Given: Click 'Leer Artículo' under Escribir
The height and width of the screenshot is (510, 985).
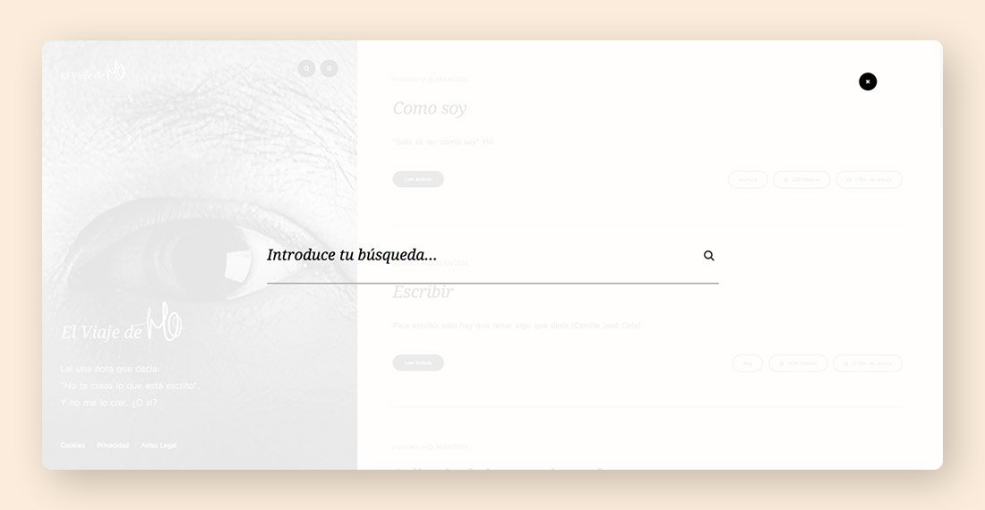Looking at the screenshot, I should point(418,362).
